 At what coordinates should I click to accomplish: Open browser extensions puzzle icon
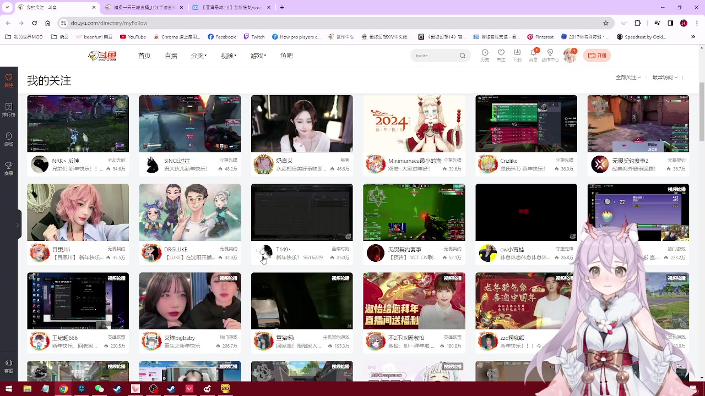(x=638, y=23)
